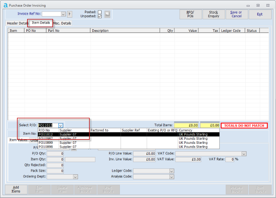Open Stock Enquiry
Viewport: 276px width, 198px height.
click(214, 14)
